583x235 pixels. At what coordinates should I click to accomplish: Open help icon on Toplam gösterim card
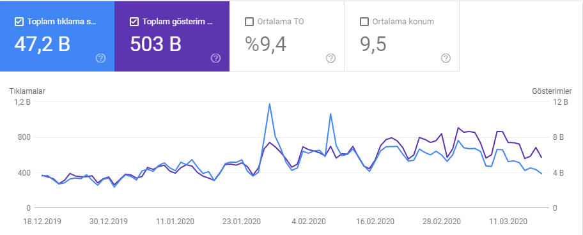click(215, 58)
